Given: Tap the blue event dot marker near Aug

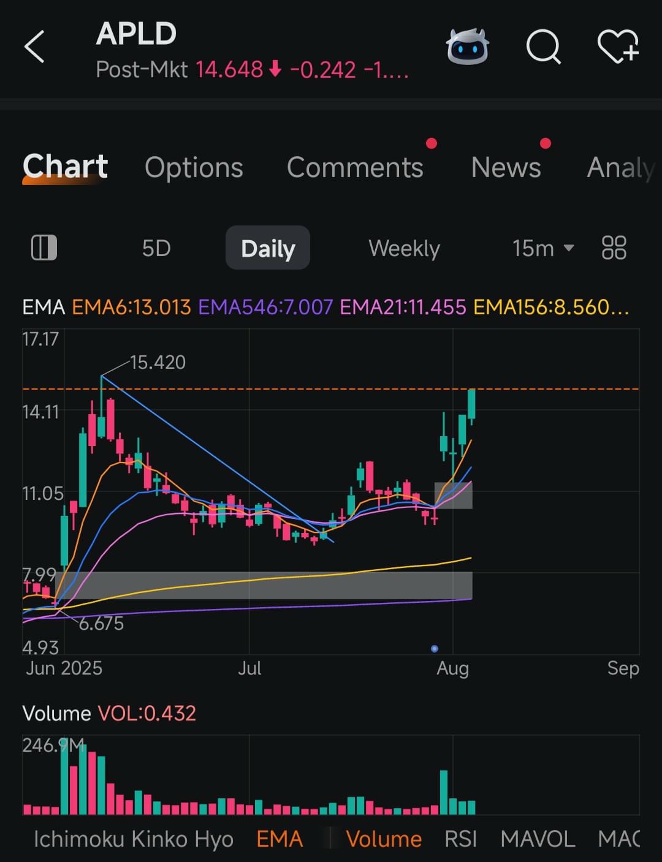Looking at the screenshot, I should (435, 648).
